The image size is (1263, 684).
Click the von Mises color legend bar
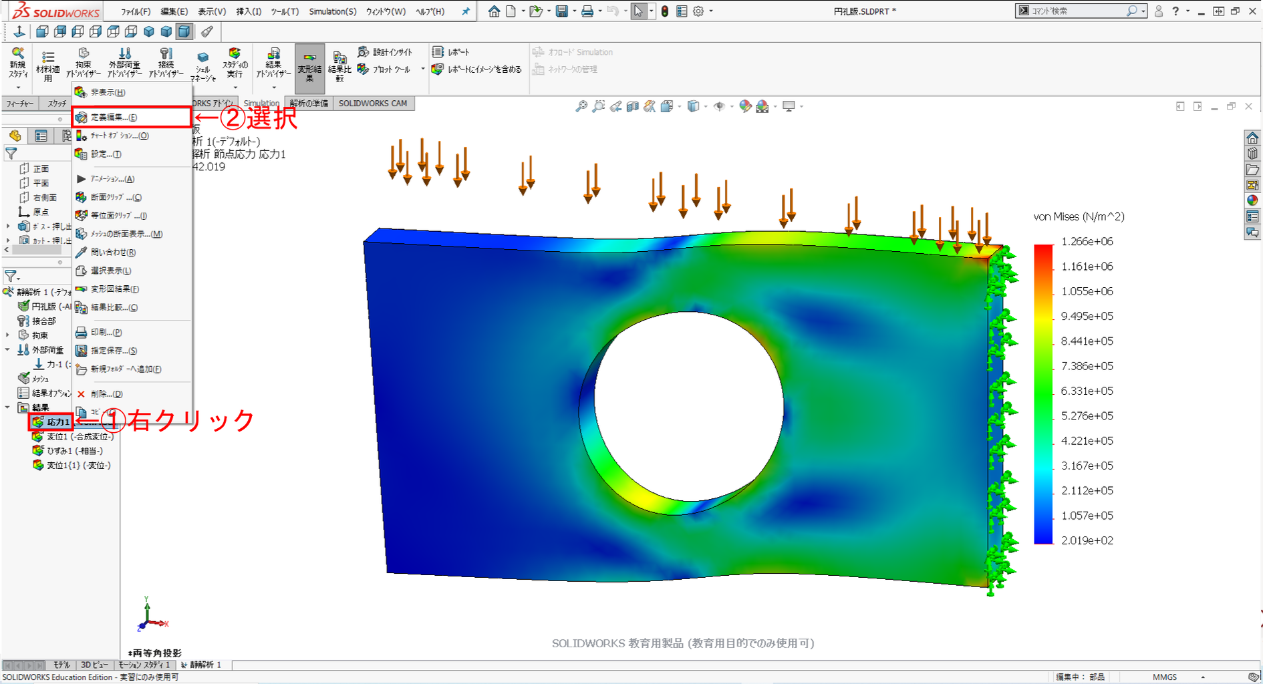click(x=1043, y=395)
